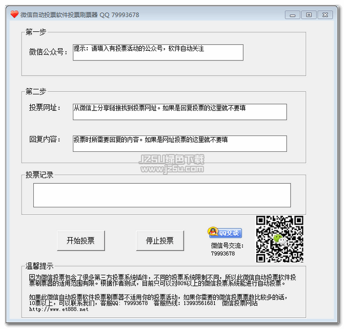344x329 pixels.
Task: Minimize the voting software window
Action: (292, 15)
